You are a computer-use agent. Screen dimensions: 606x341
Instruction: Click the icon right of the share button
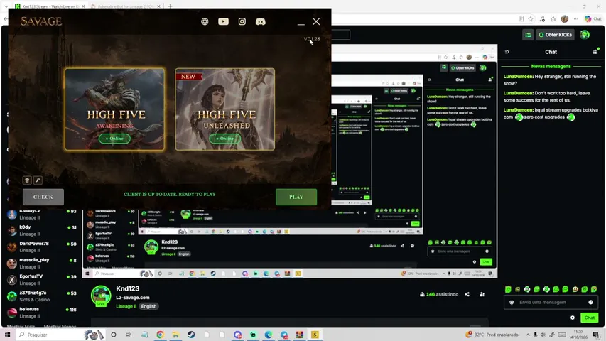[482, 295]
